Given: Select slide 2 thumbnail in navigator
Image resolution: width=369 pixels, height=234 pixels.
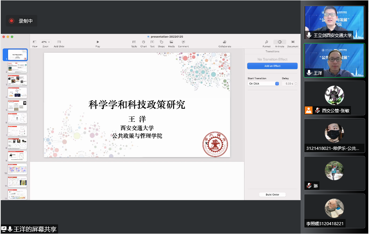Looking at the screenshot, I should pyautogui.click(x=18, y=68).
